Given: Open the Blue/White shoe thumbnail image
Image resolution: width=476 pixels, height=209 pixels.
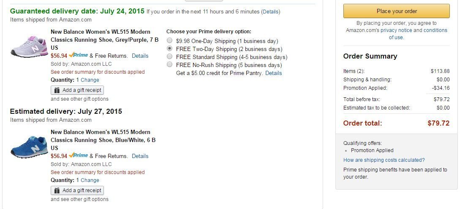Looking at the screenshot, I should (29, 147).
